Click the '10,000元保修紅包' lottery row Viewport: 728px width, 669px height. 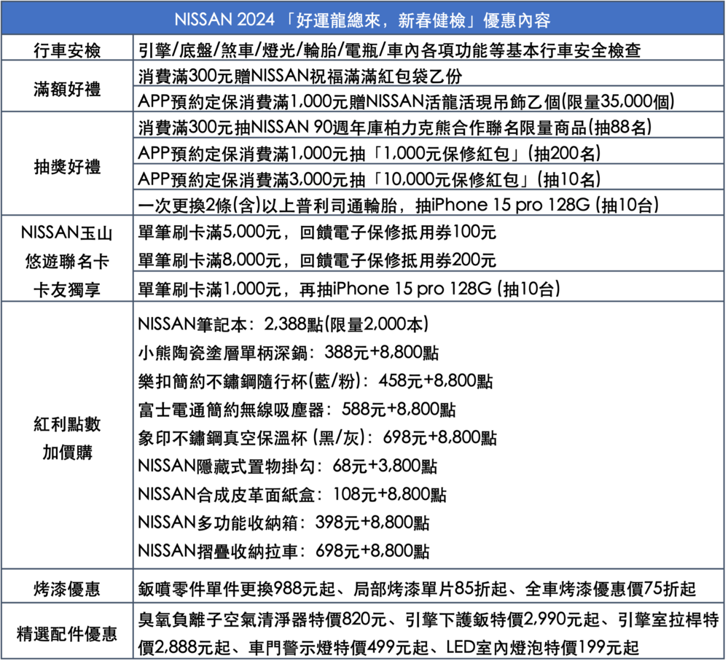click(369, 179)
